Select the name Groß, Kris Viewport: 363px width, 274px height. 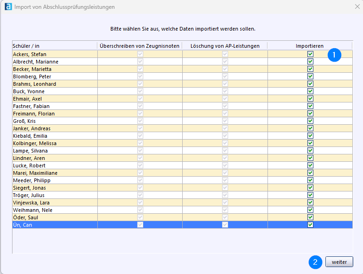point(24,121)
